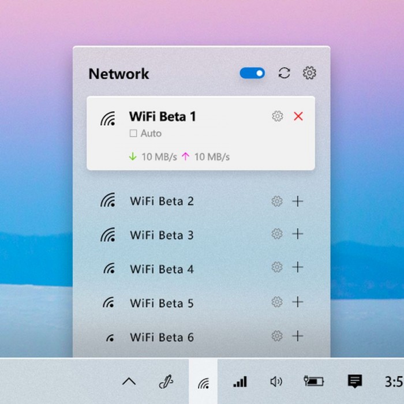The height and width of the screenshot is (404, 404).
Task: Select the WiFi Beta 6 network
Action: point(162,337)
